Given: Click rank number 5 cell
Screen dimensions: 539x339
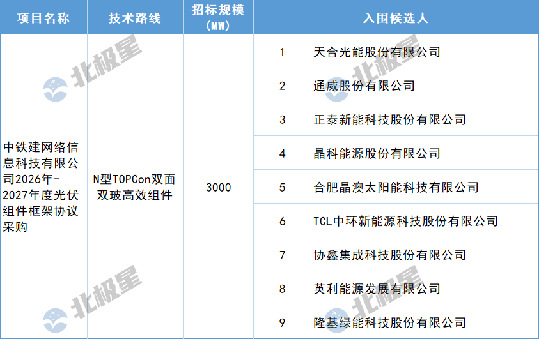Looking at the screenshot, I should coord(282,187).
